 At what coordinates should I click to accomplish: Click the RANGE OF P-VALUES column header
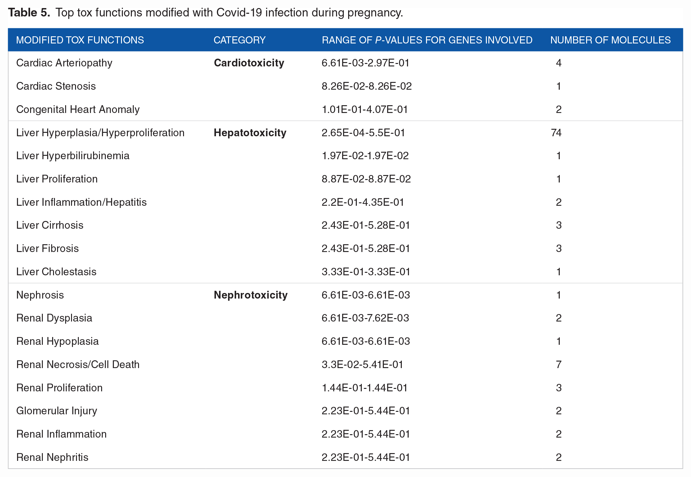coord(427,40)
